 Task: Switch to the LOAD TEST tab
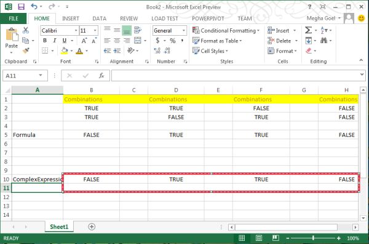tap(165, 18)
